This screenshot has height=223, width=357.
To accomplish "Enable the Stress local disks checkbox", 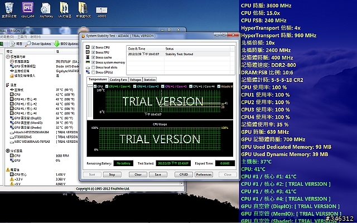I will pyautogui.click(x=93, y=67).
